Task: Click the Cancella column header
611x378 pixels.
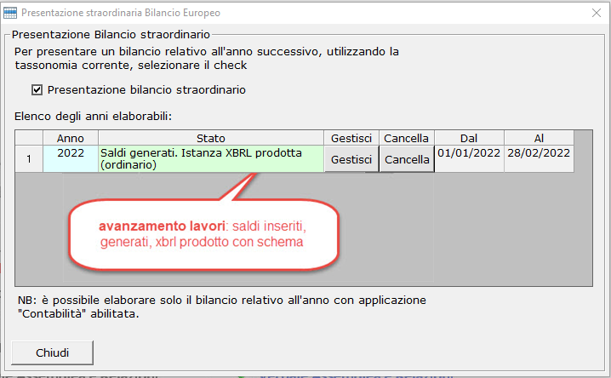Action: click(406, 137)
